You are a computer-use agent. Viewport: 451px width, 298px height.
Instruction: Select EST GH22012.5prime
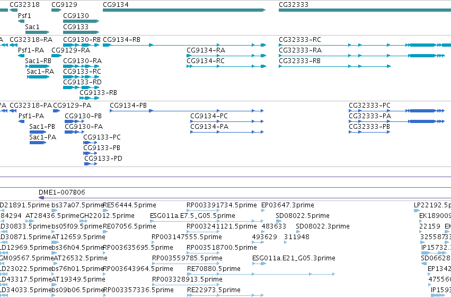107,216
